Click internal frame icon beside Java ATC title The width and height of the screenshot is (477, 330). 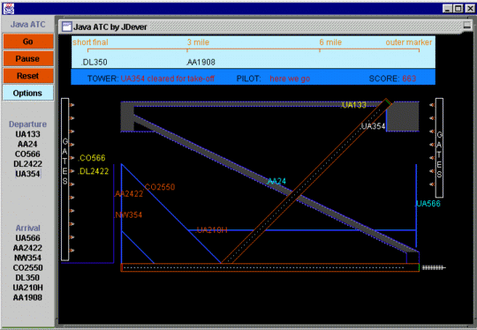[66, 26]
